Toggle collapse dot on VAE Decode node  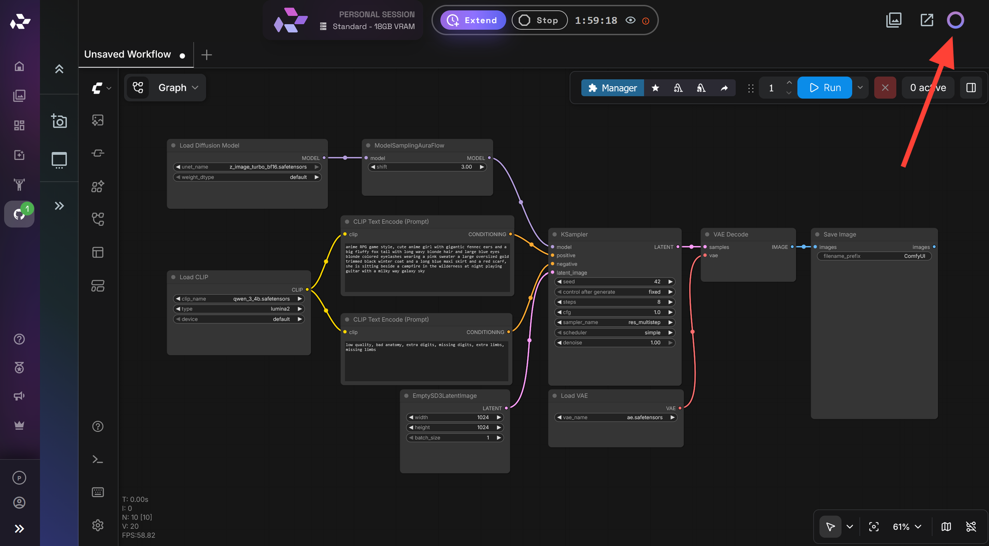pyautogui.click(x=708, y=234)
